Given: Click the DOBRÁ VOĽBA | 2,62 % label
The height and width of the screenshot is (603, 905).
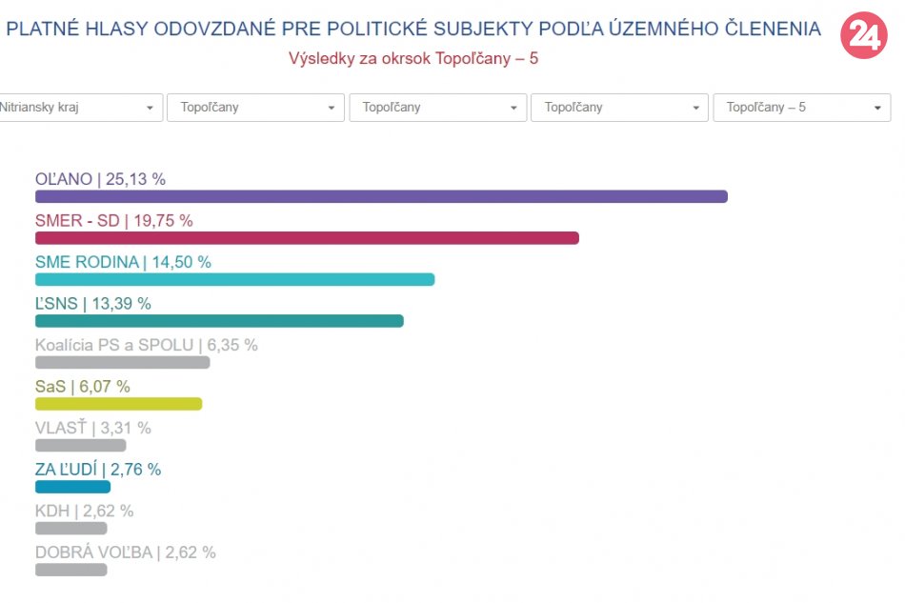Looking at the screenshot, I should click(125, 553).
